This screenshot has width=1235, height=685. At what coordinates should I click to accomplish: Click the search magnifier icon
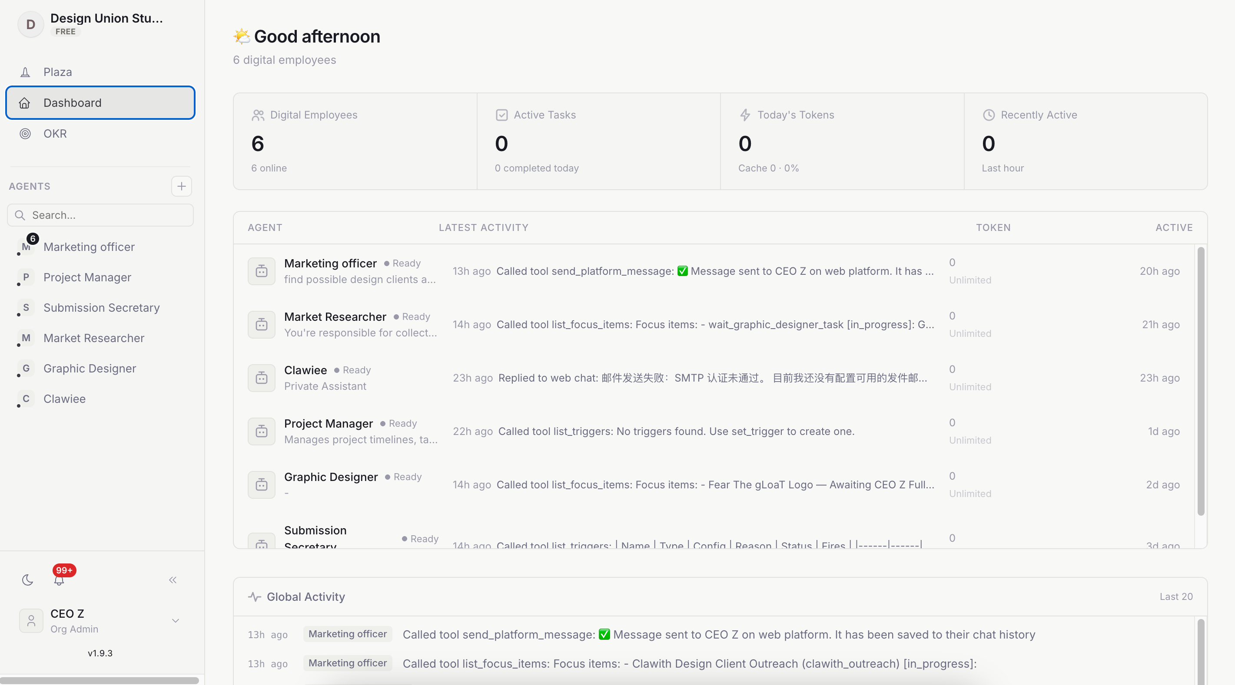(20, 215)
